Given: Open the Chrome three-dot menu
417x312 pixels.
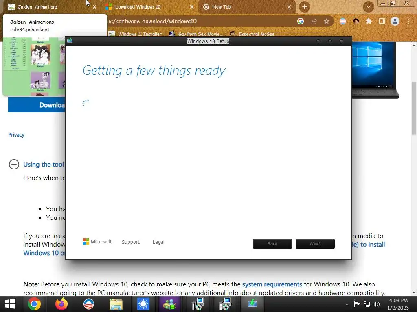Looking at the screenshot, I should click(x=408, y=21).
